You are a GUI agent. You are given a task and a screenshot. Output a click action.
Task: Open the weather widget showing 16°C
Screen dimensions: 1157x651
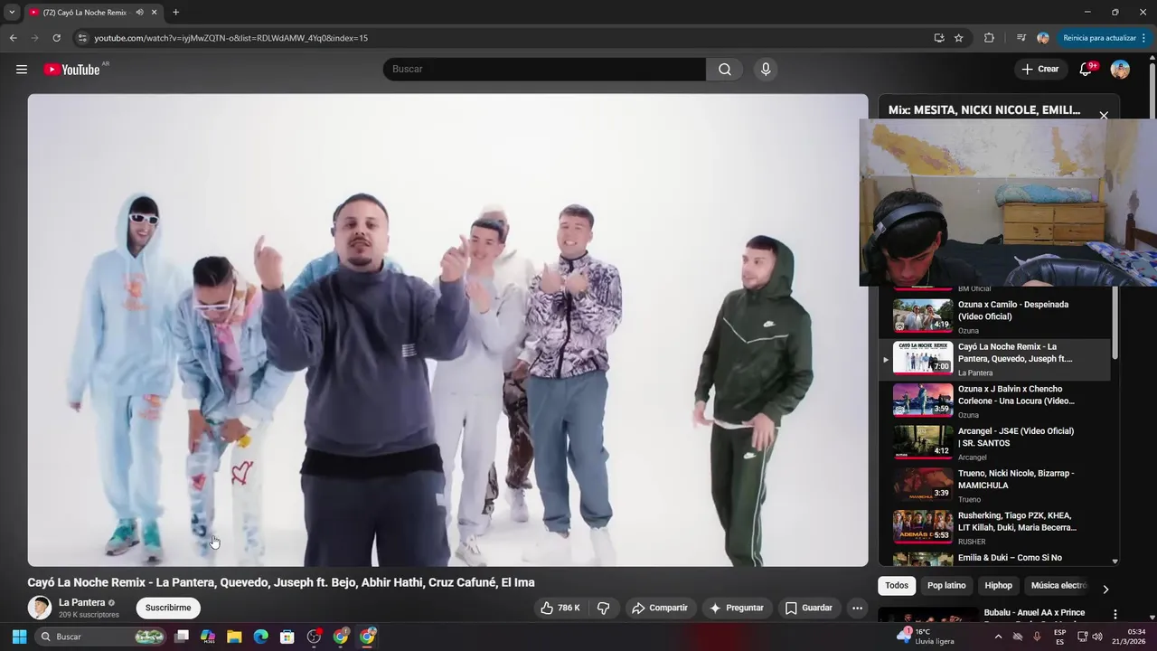coord(925,637)
